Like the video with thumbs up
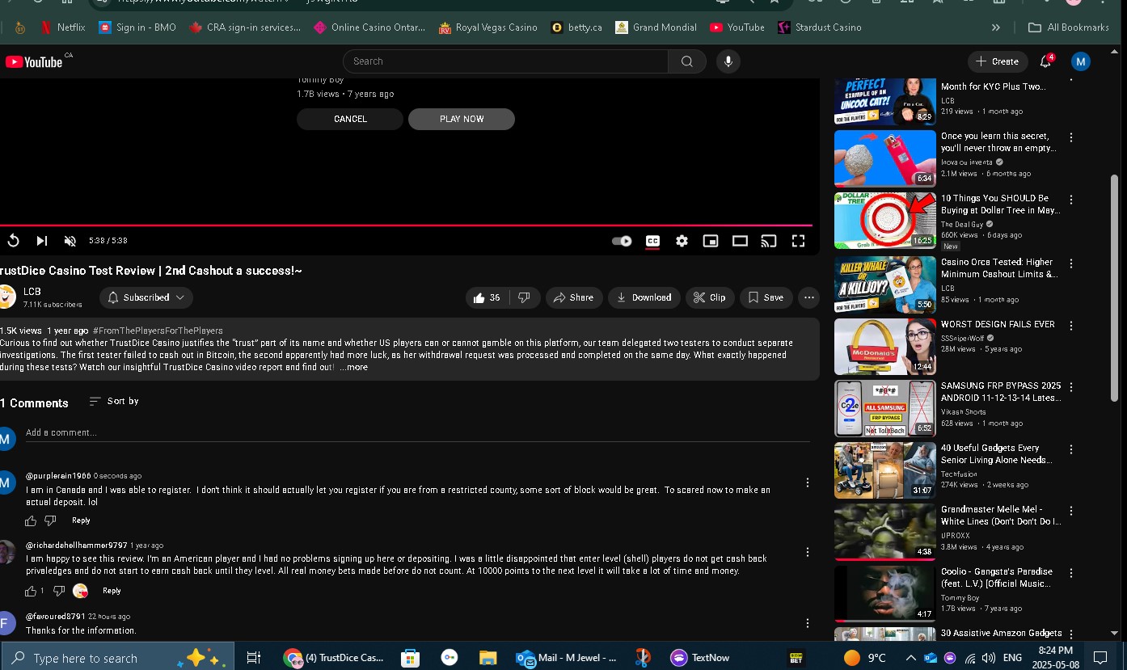Image resolution: width=1127 pixels, height=670 pixels. [x=488, y=297]
